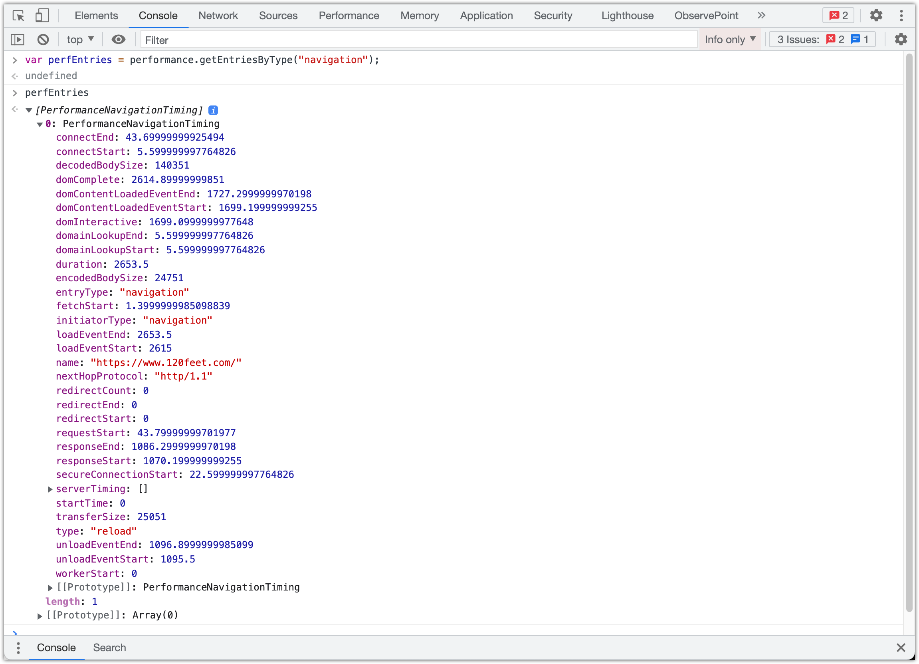
Task: Open the Security tab
Action: coord(553,16)
